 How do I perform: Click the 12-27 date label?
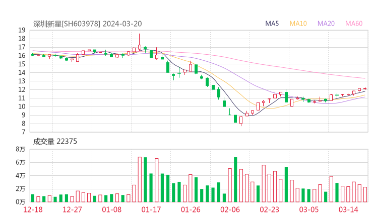(x=72, y=209)
